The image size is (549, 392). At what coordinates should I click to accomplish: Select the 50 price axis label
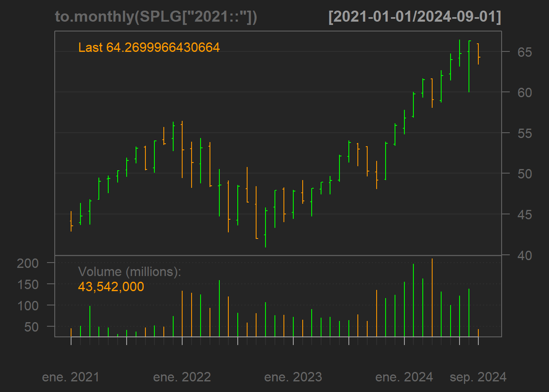[x=524, y=174]
